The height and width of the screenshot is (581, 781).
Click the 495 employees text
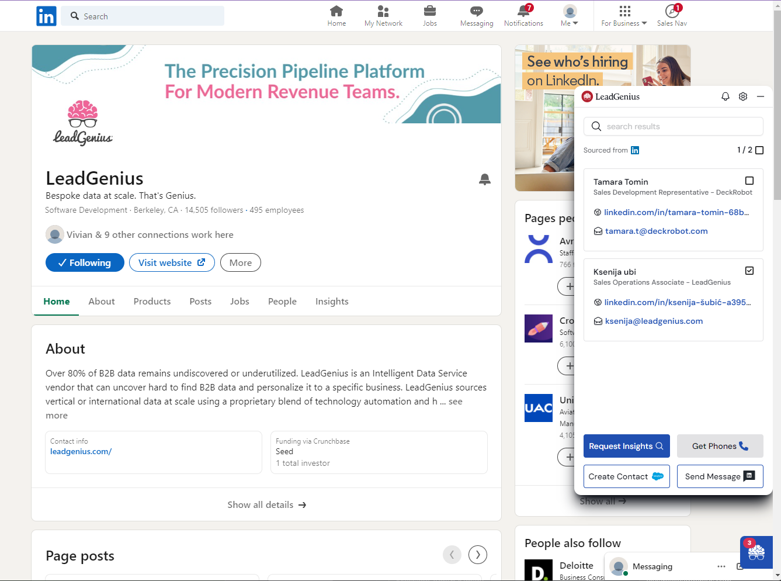[277, 210]
